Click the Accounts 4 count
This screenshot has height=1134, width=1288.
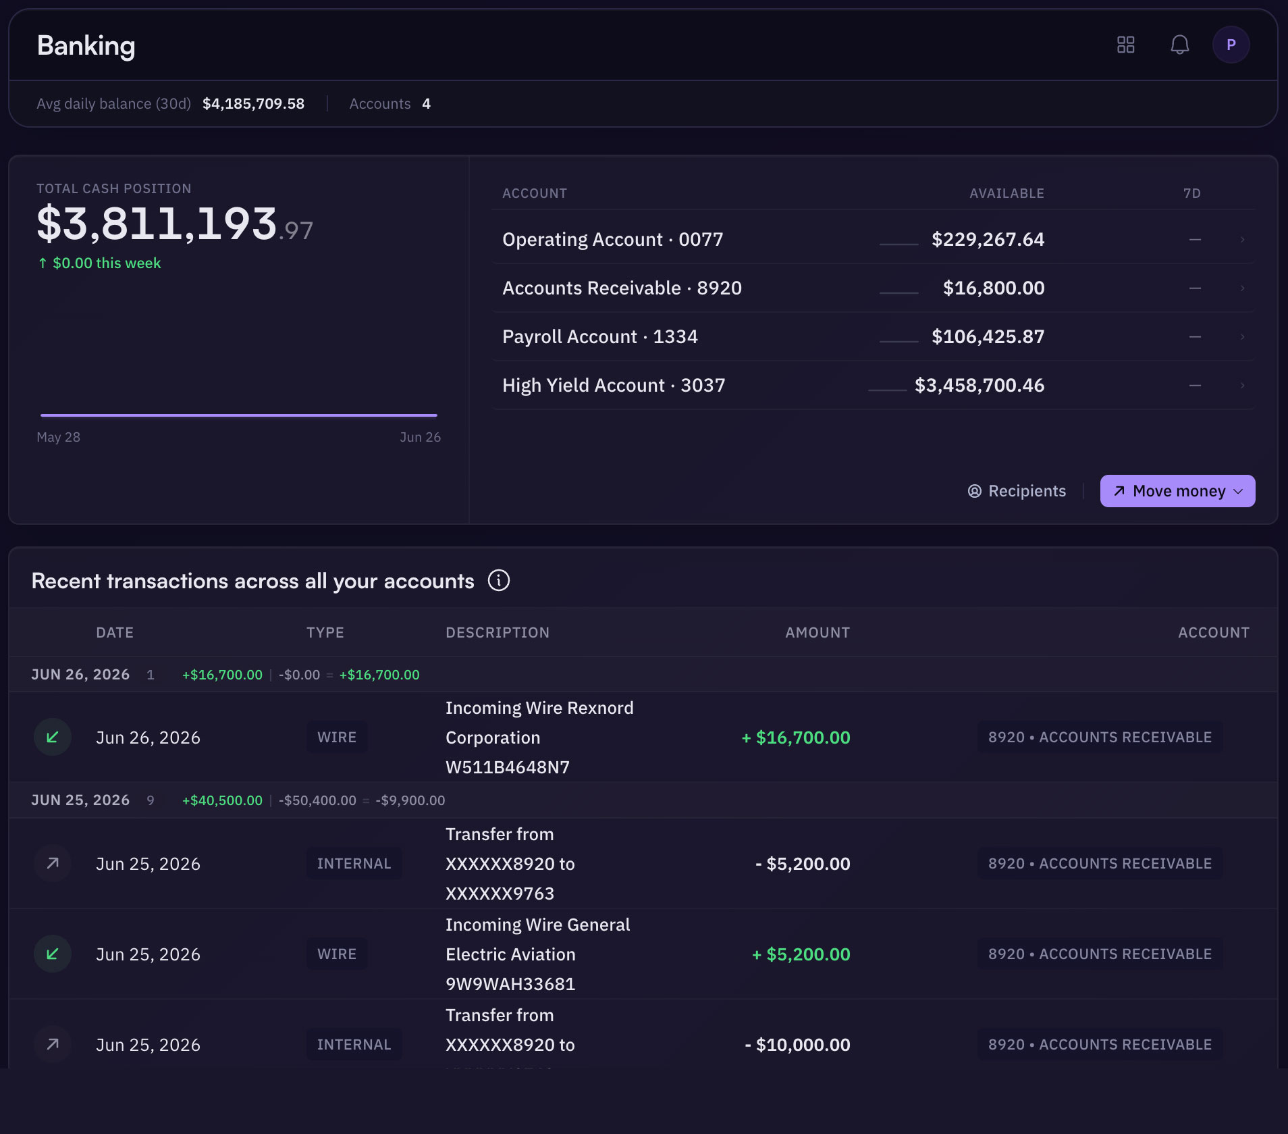click(x=390, y=103)
